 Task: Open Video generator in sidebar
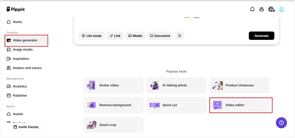pos(25,40)
